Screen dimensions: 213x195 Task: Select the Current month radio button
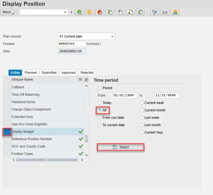click(x=141, y=110)
